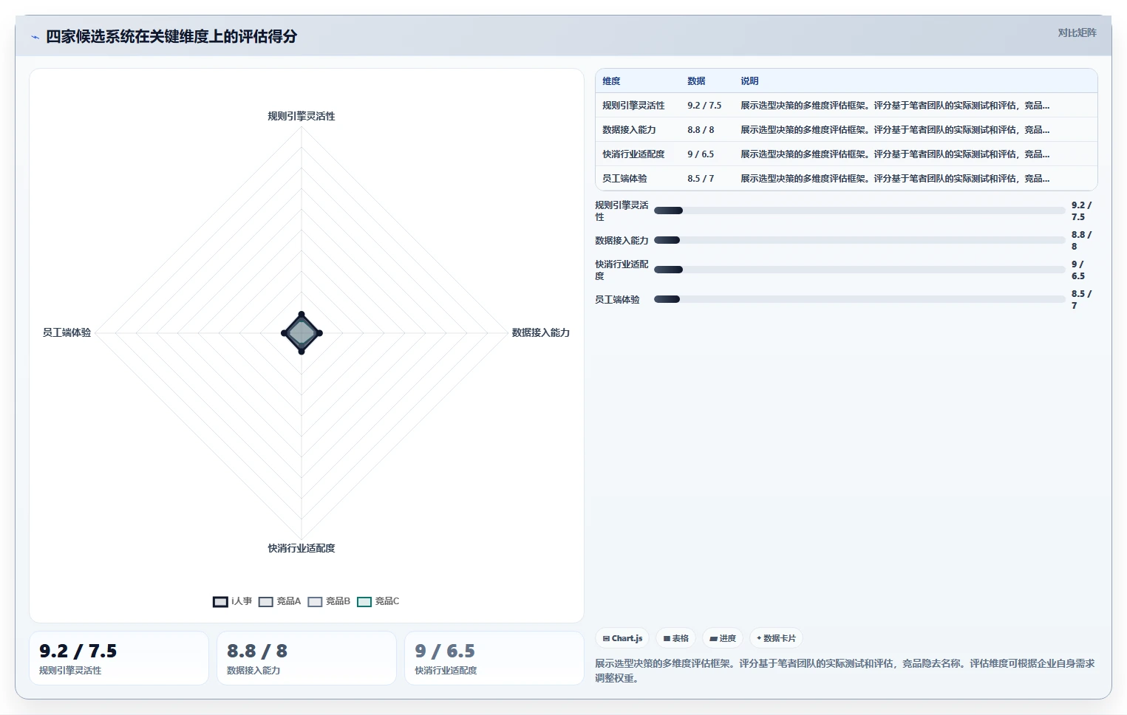Click the 规则引擎灵活性 progress bar
The image size is (1127, 715).
point(859,211)
